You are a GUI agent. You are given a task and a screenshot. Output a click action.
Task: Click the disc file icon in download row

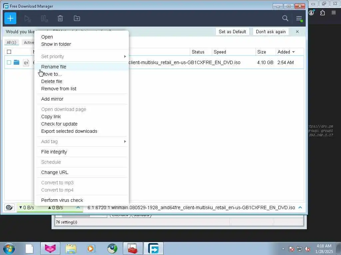pos(26,63)
